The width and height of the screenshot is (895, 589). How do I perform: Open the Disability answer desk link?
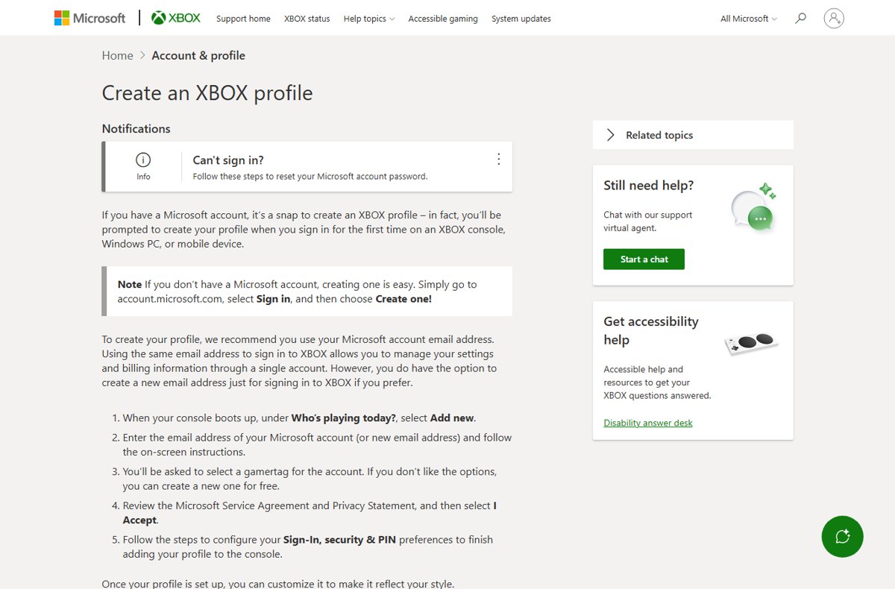tap(648, 423)
